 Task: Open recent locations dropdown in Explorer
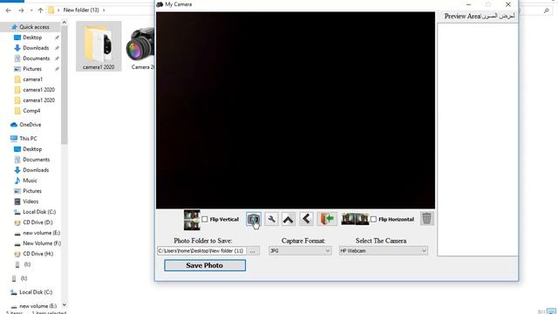click(31, 10)
